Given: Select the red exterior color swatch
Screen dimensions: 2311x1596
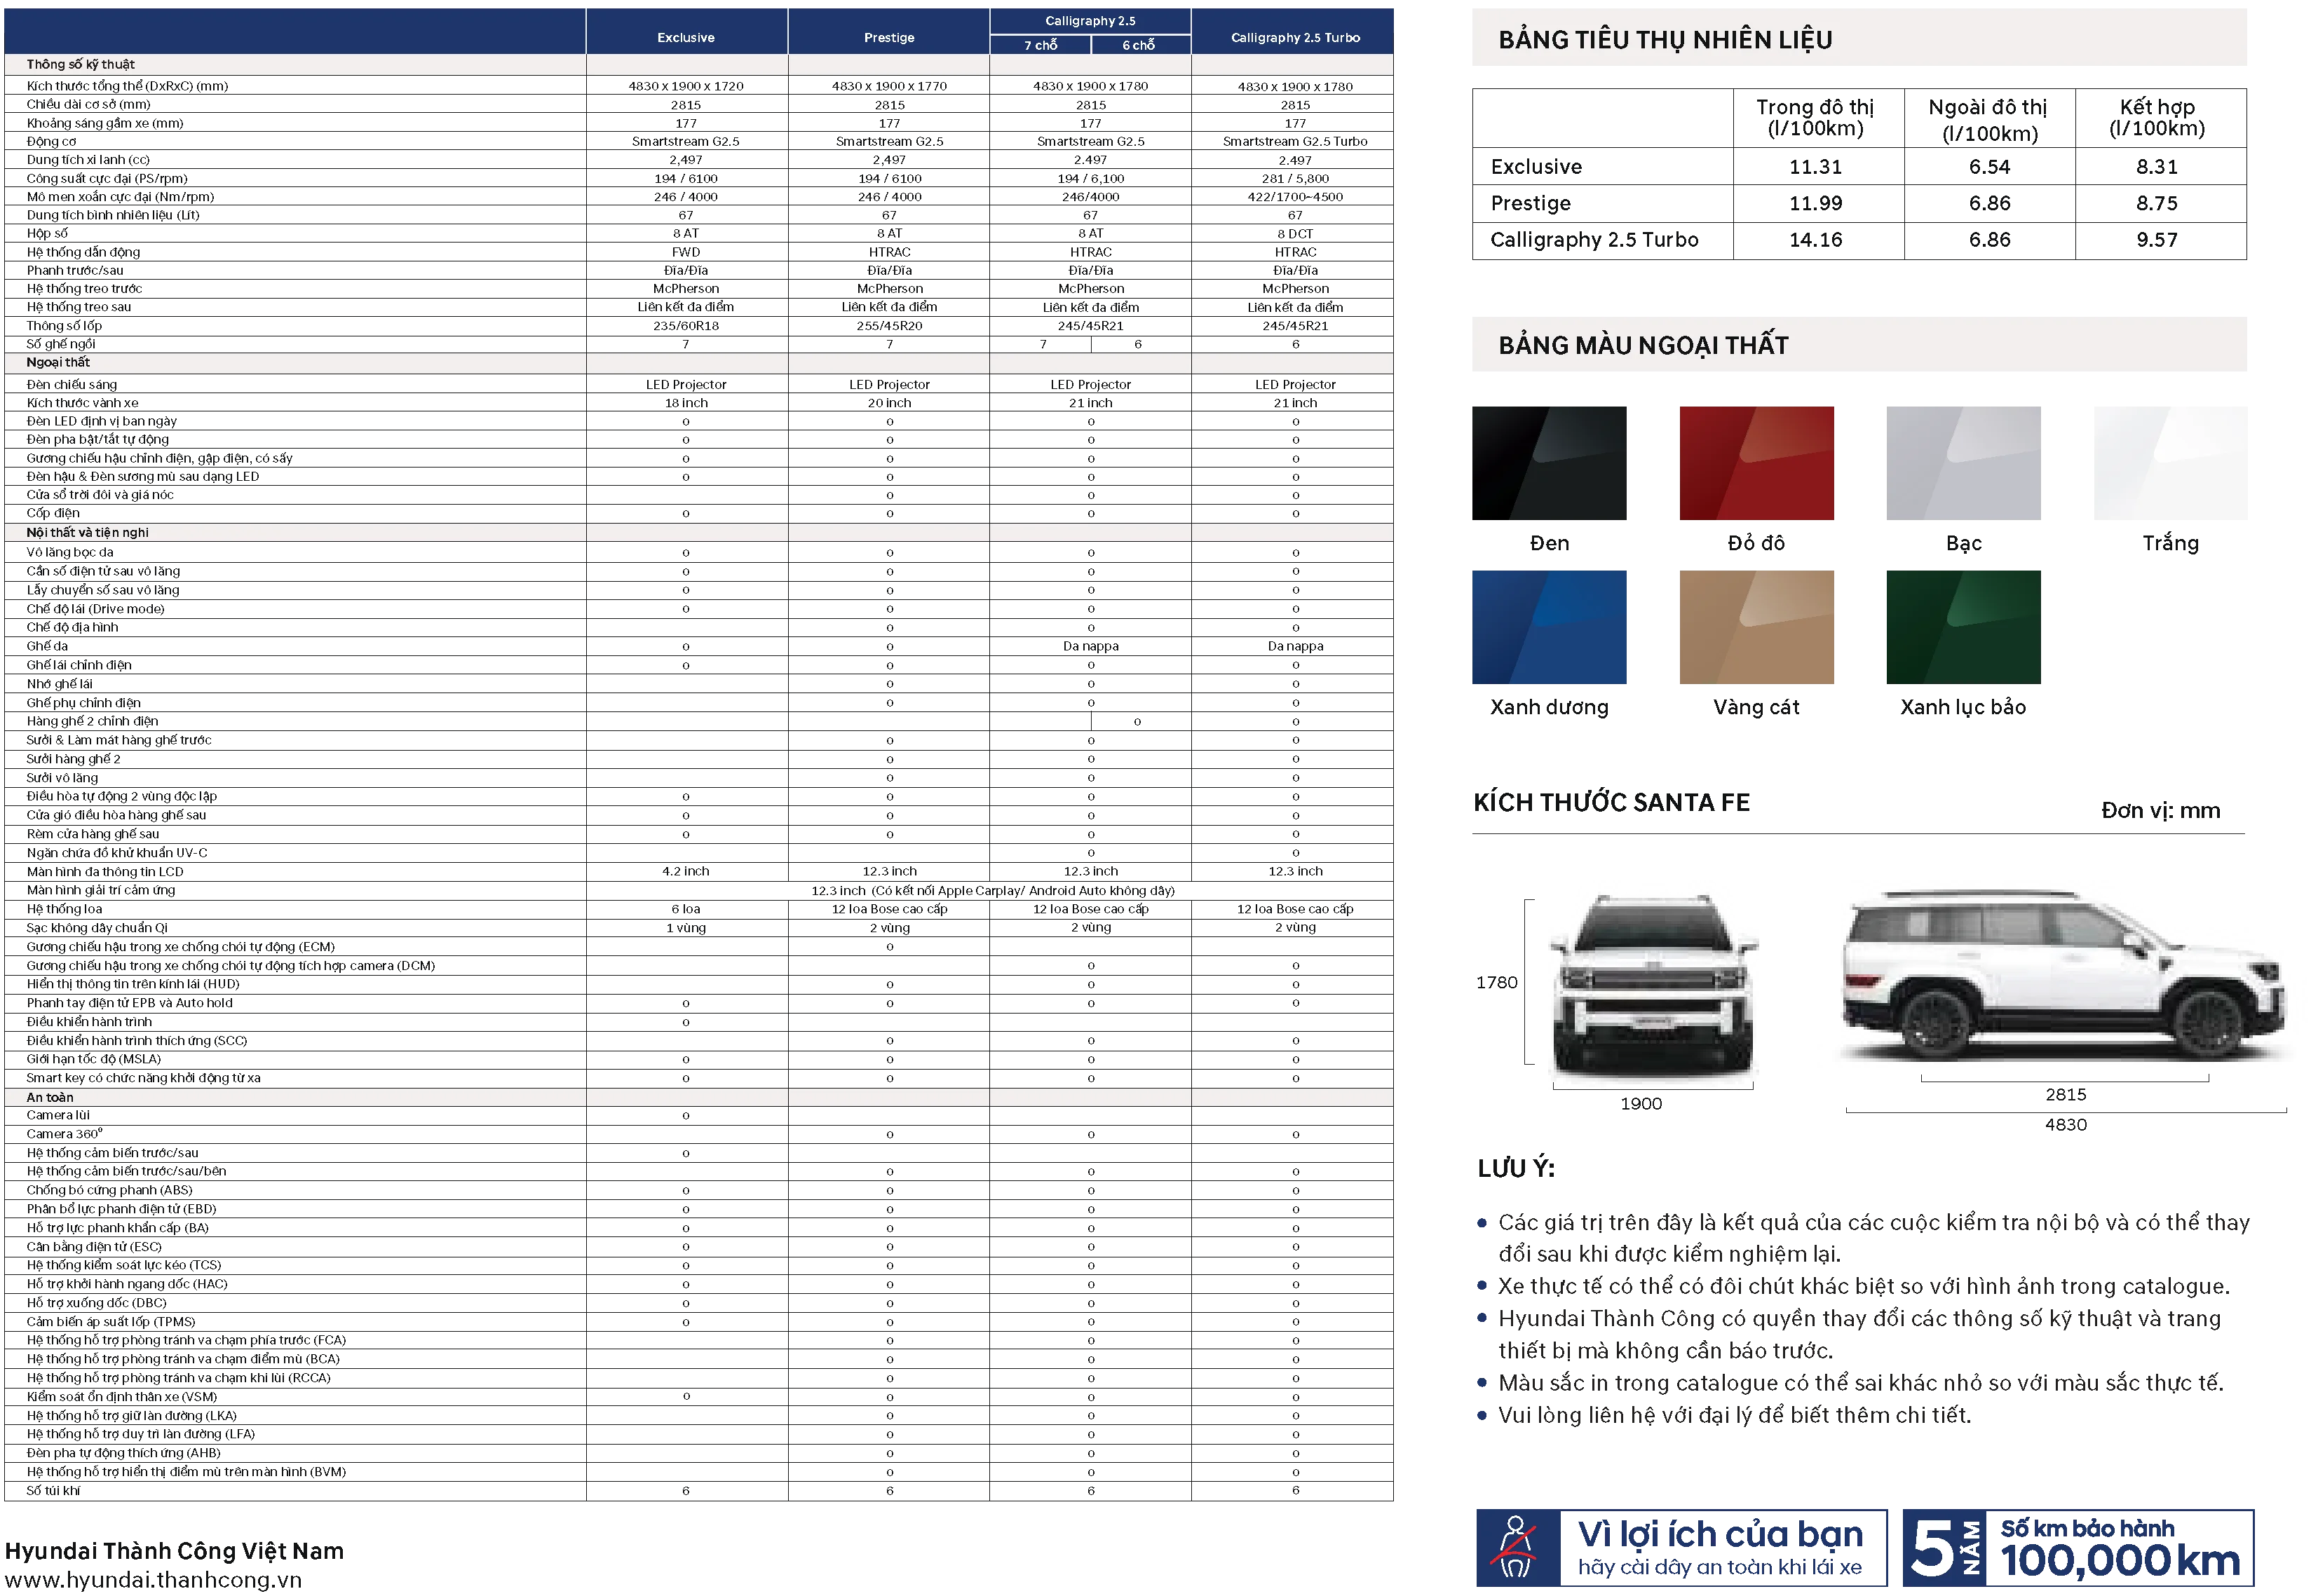Looking at the screenshot, I should [1755, 462].
